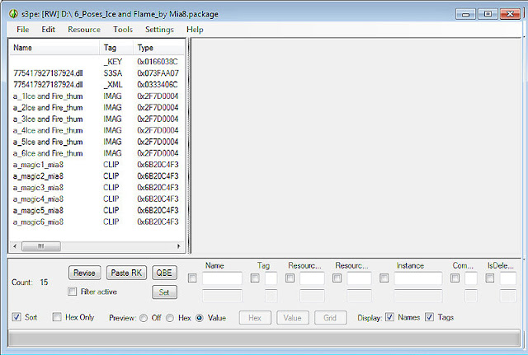Click the QBE button
This screenshot has width=528, height=355.
click(x=164, y=273)
